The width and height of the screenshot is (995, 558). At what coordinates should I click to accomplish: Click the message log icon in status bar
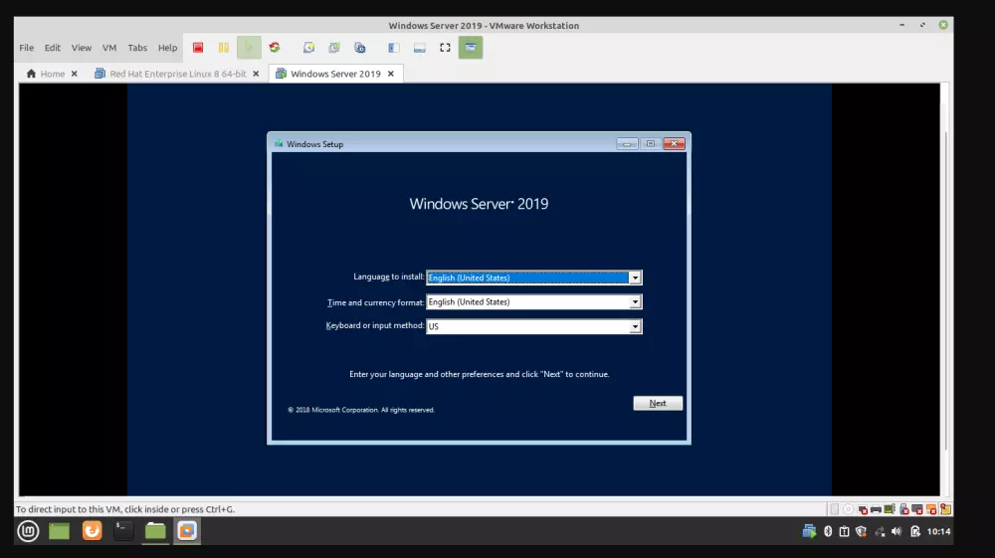click(x=945, y=509)
